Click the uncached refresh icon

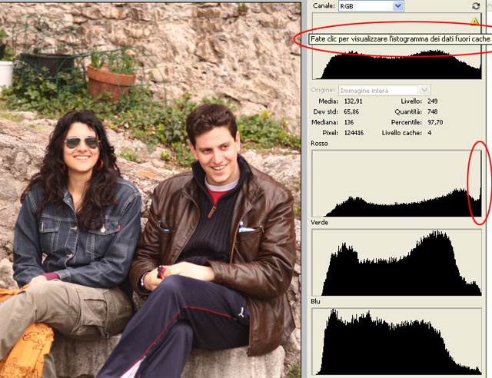click(x=476, y=6)
